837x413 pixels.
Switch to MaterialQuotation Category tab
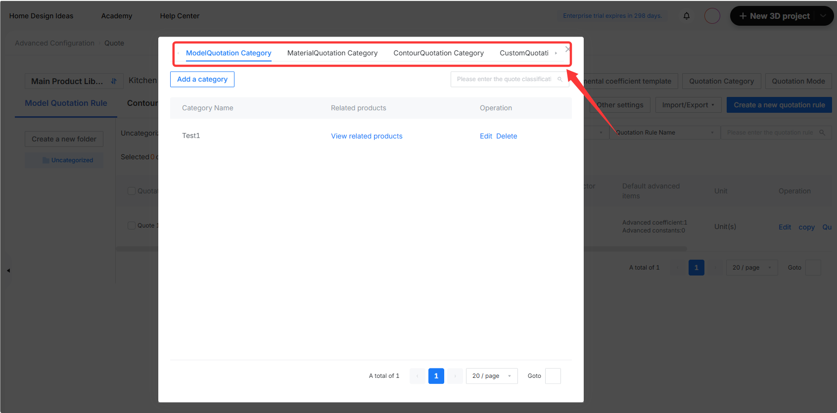[332, 53]
